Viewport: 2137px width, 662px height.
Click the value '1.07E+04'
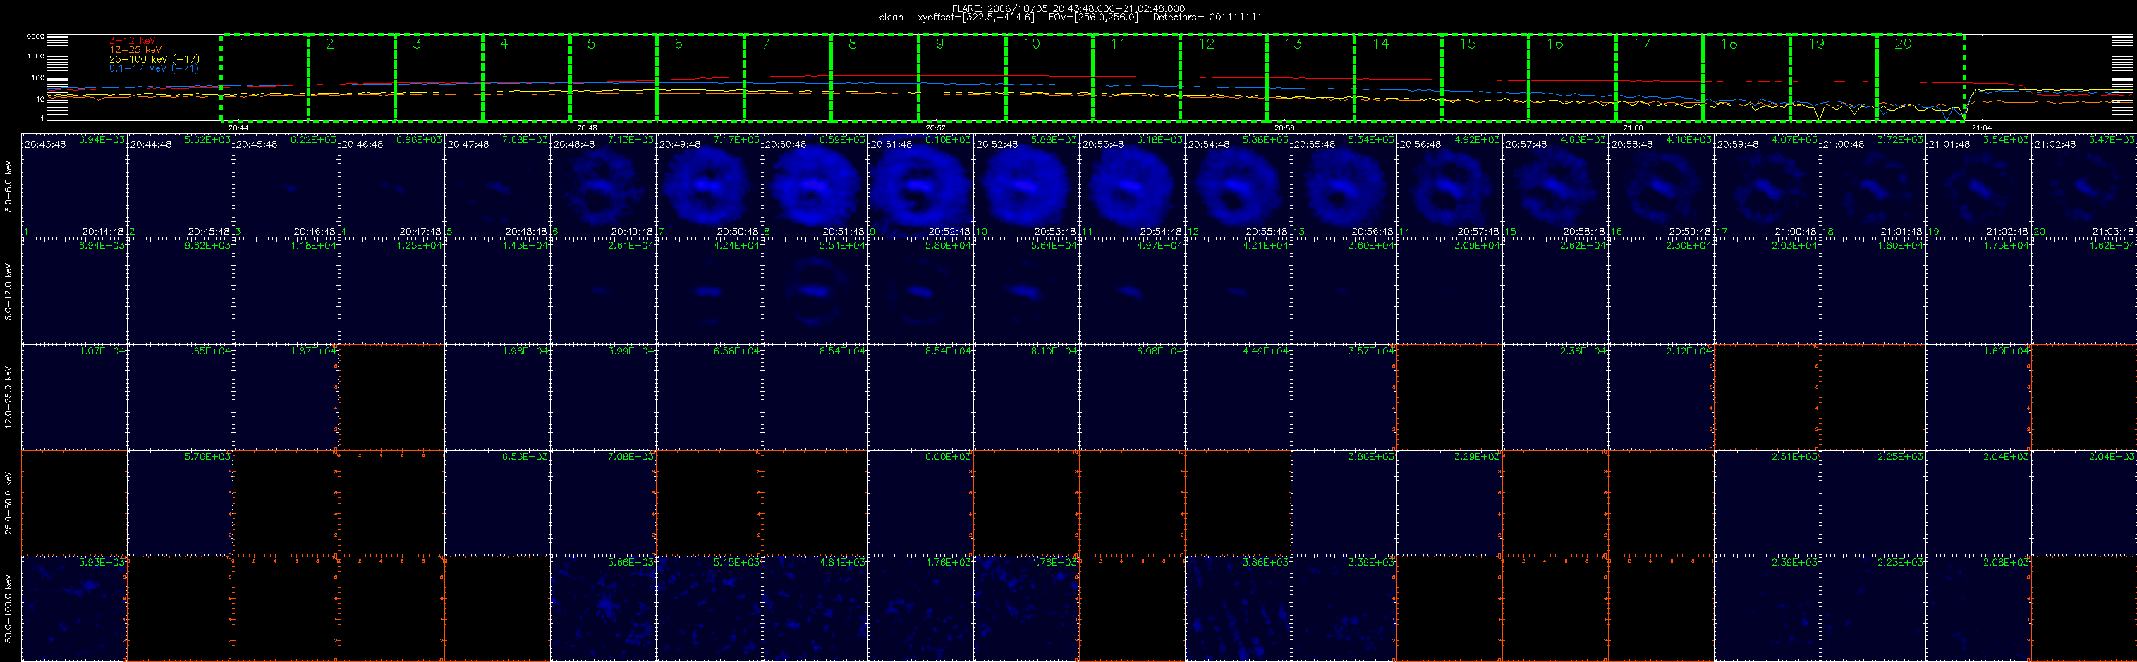(102, 351)
